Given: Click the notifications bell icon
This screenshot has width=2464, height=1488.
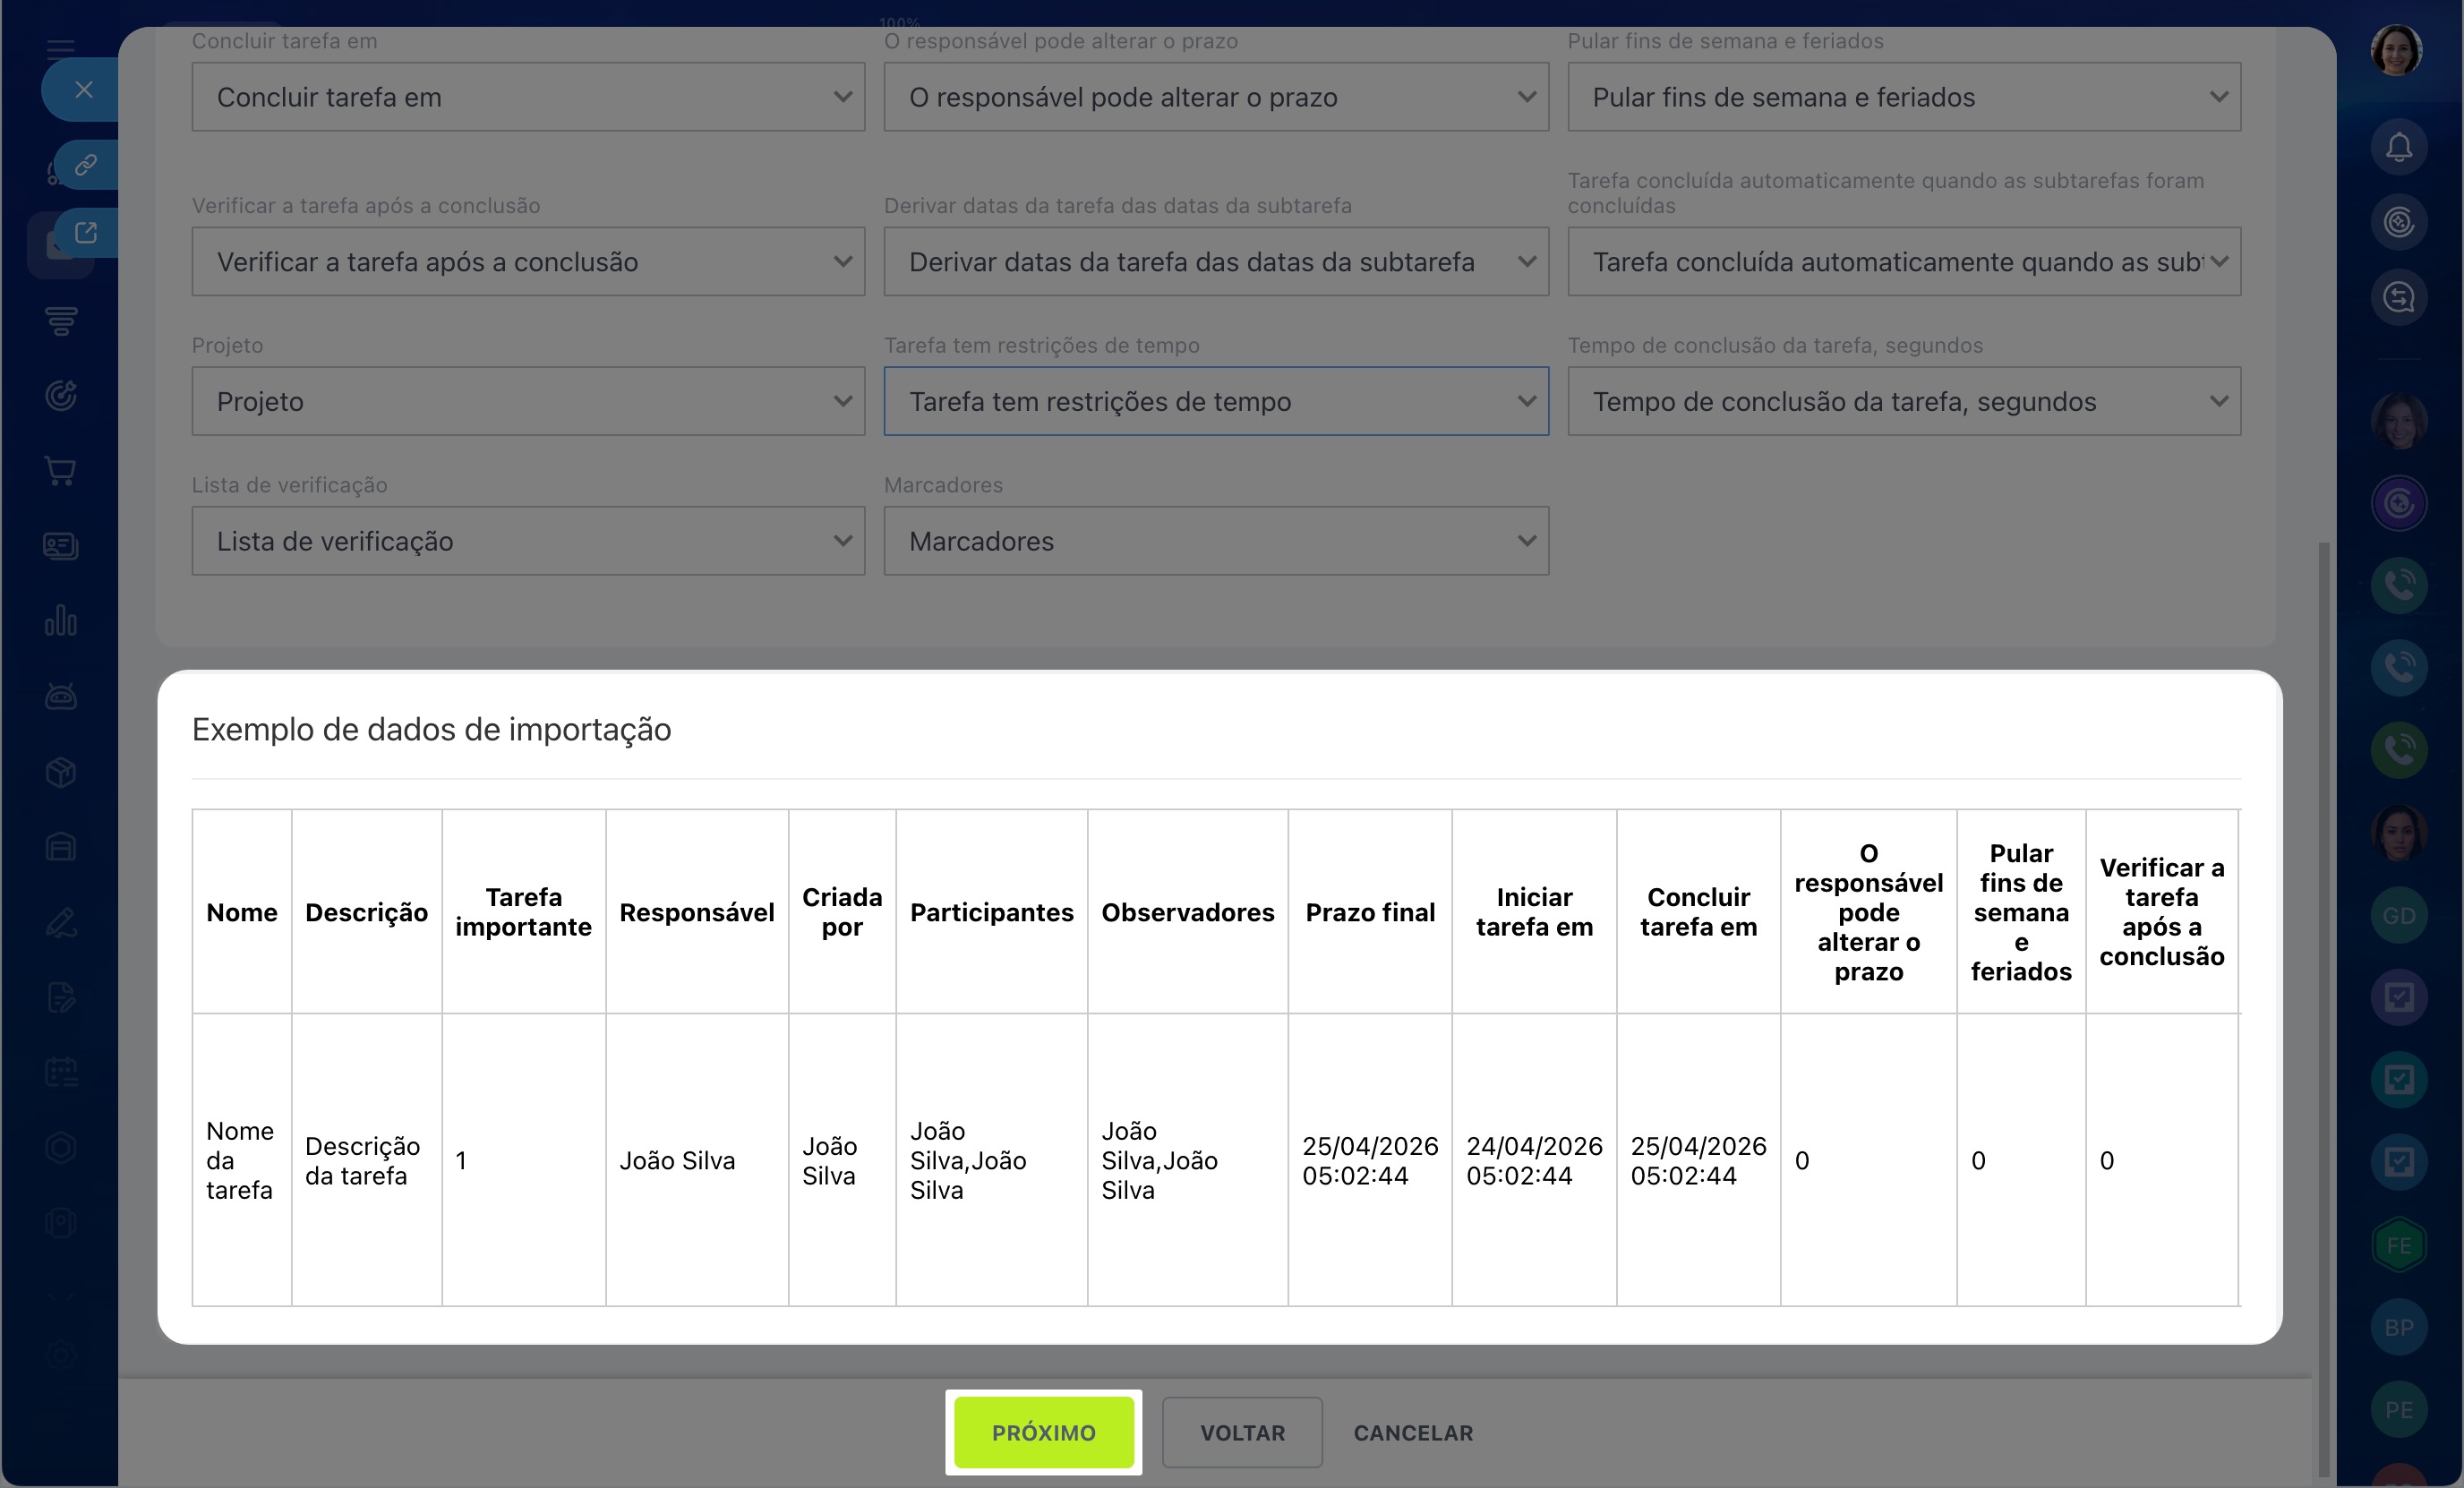Looking at the screenshot, I should (x=2398, y=147).
